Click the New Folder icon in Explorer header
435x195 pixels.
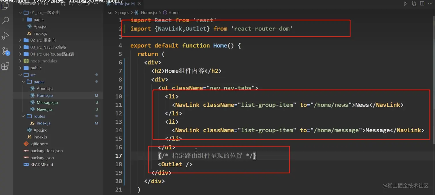tap(72, 4)
